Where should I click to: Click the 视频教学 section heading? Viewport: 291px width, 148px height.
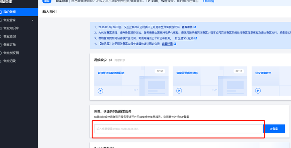pos(100,60)
